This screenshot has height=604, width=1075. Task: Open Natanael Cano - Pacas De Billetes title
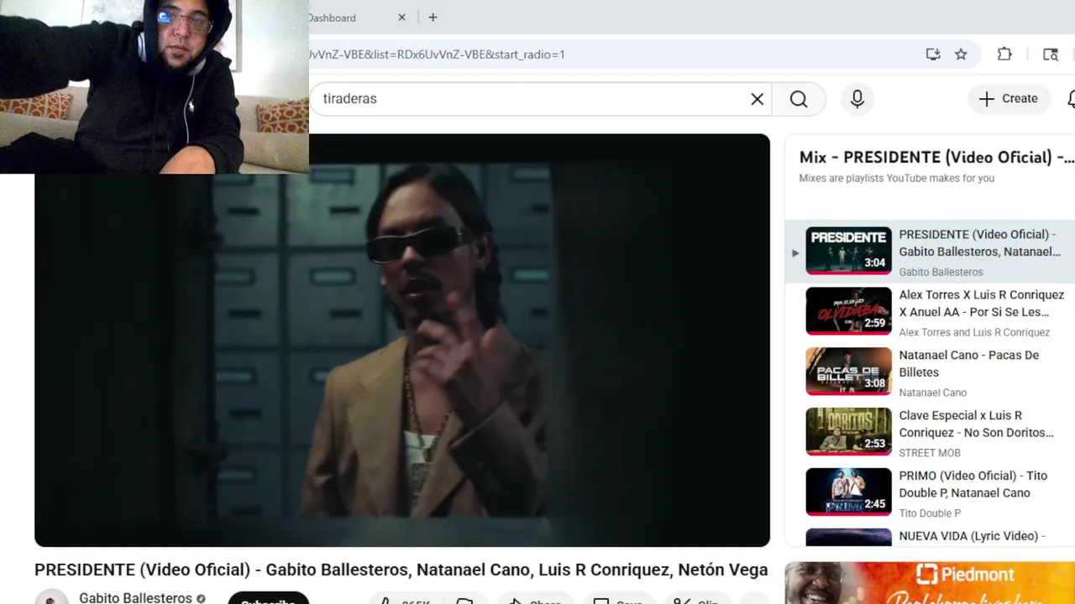[968, 363]
